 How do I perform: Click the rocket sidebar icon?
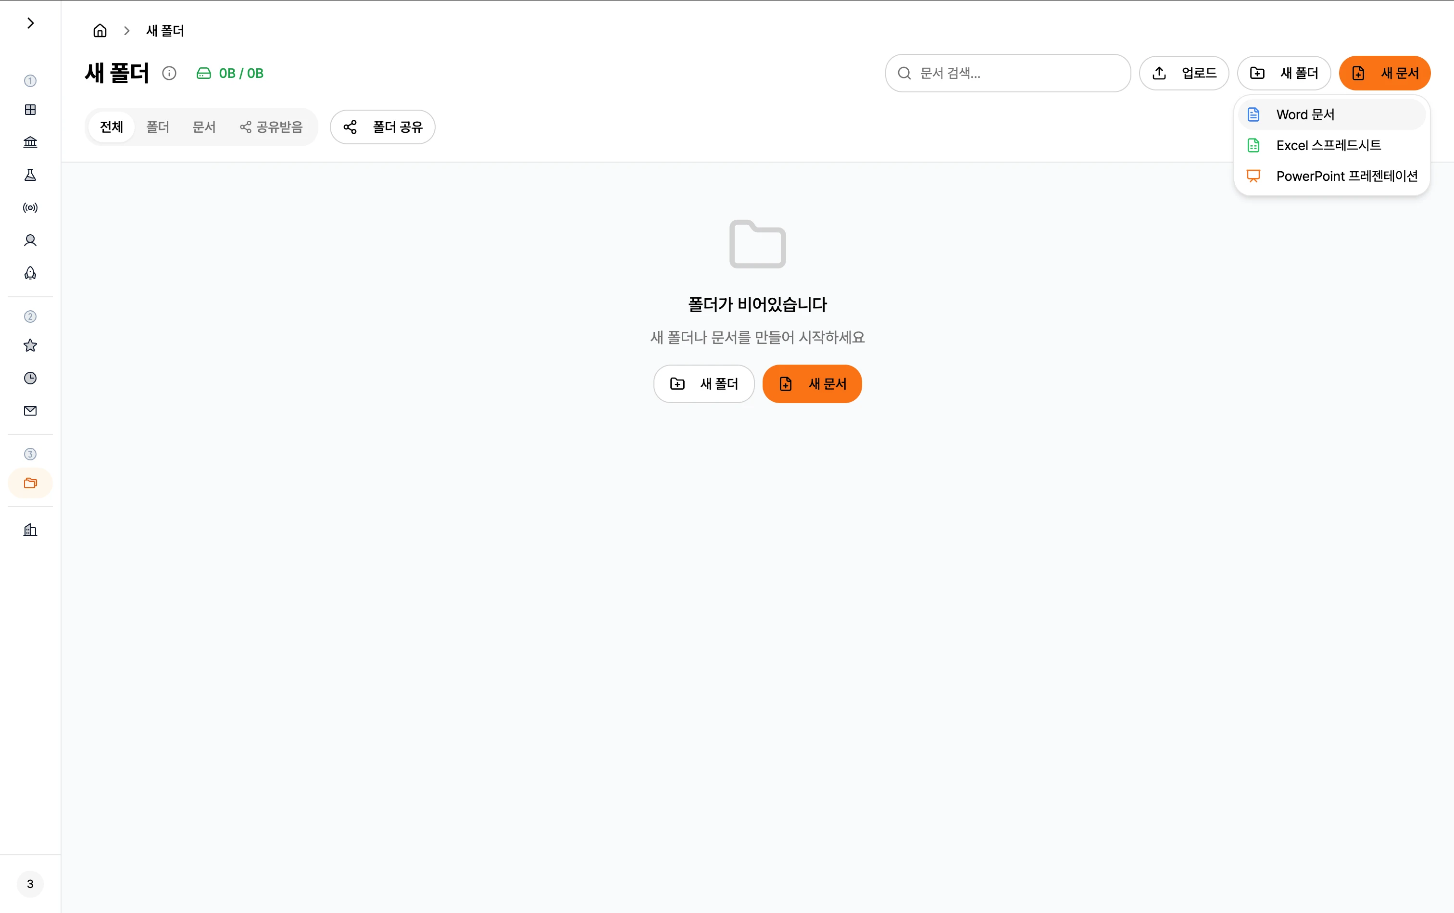[30, 273]
